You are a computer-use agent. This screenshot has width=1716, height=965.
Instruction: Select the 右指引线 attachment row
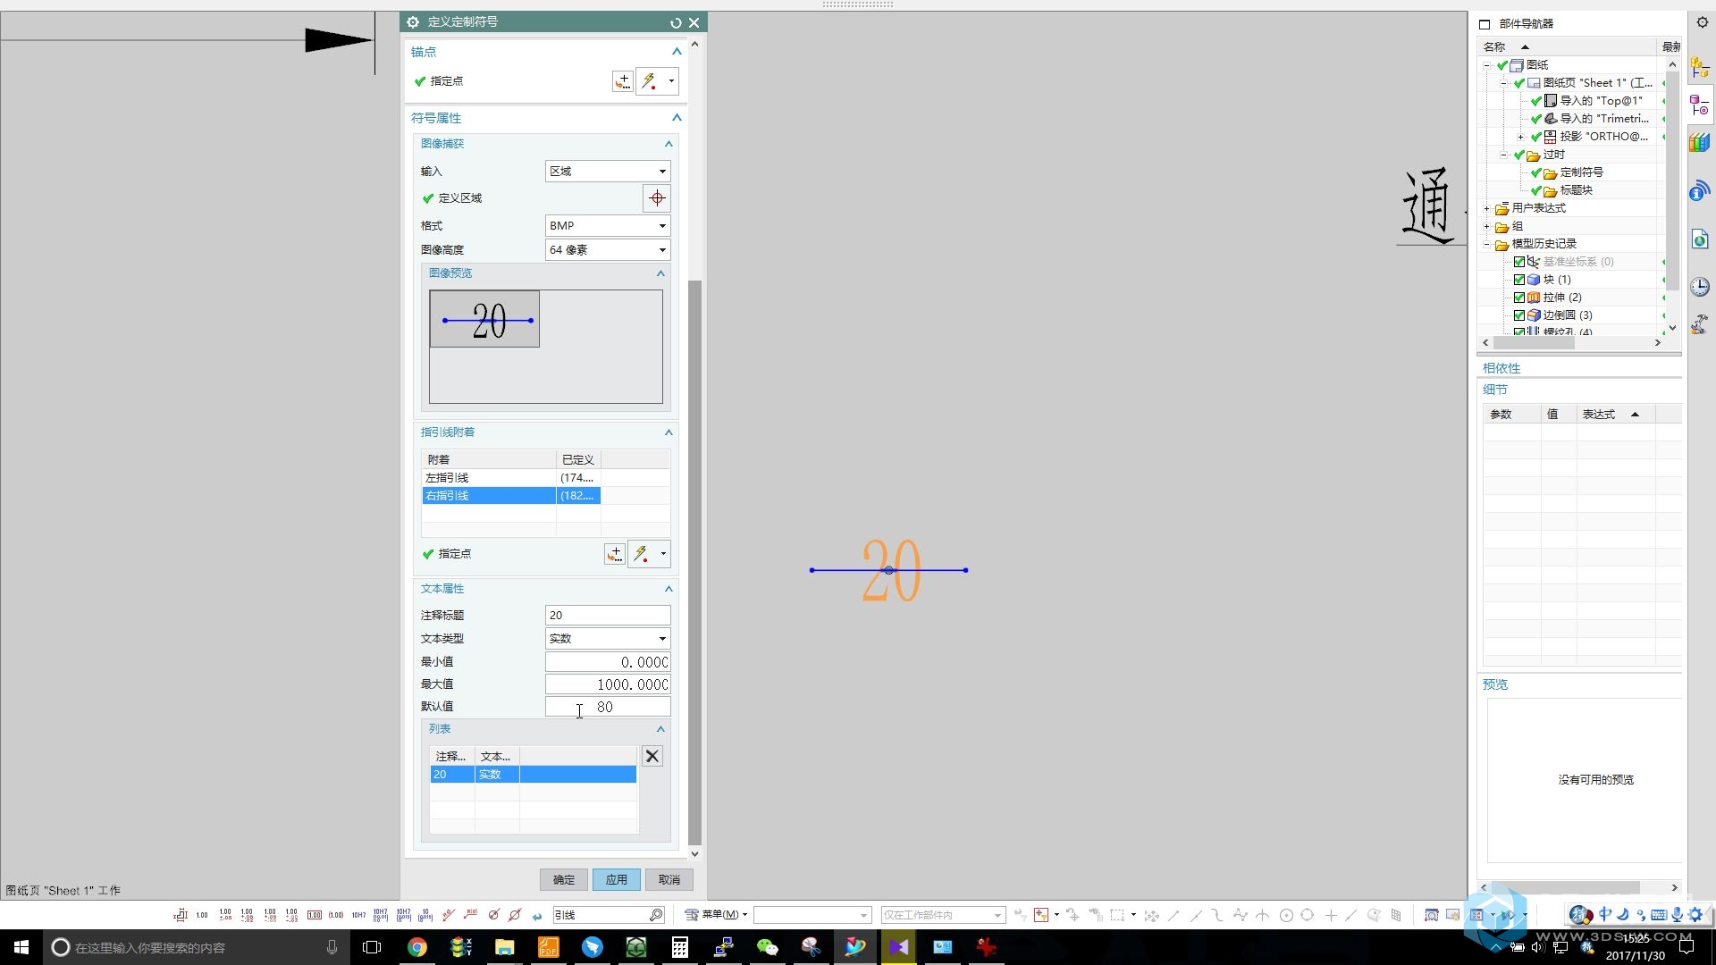click(x=510, y=496)
